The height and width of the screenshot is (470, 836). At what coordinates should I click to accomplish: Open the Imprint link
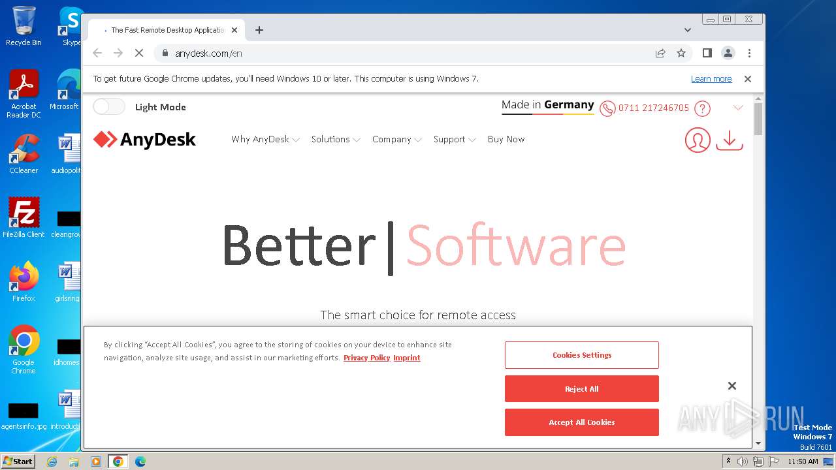click(407, 358)
